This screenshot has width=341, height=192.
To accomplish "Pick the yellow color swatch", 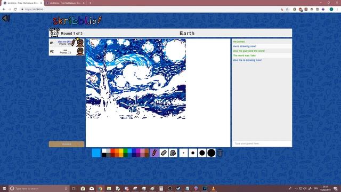I will [121, 150].
